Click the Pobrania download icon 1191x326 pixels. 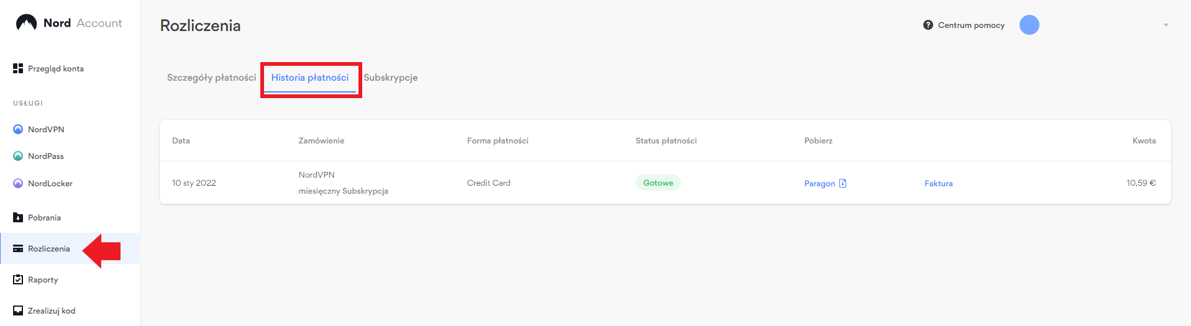[18, 217]
